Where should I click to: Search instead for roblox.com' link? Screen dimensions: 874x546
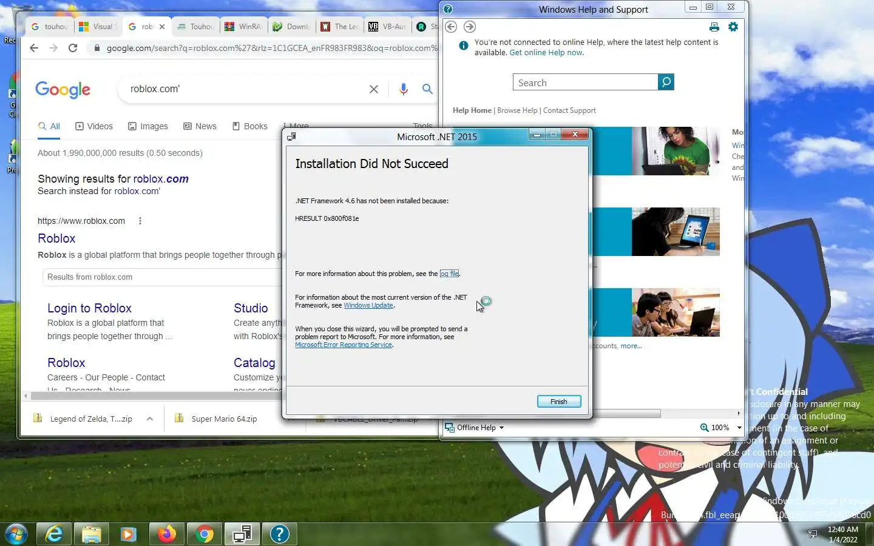click(137, 191)
